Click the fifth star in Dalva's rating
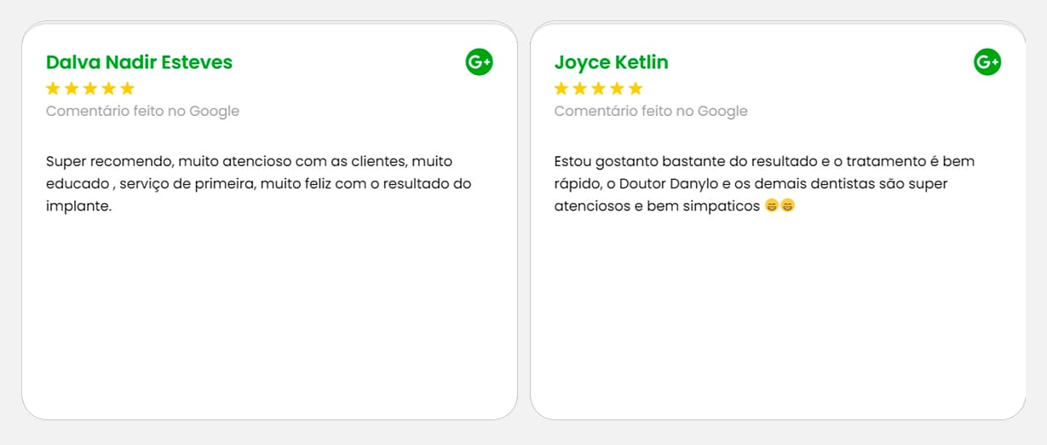The width and height of the screenshot is (1047, 445). click(x=128, y=89)
